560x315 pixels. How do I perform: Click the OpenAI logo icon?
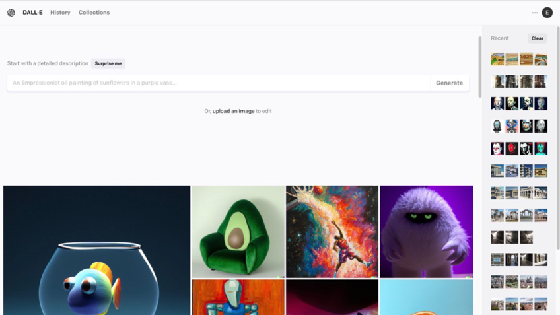(11, 13)
